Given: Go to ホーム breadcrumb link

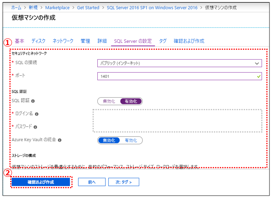Looking at the screenshot, I should point(16,8).
